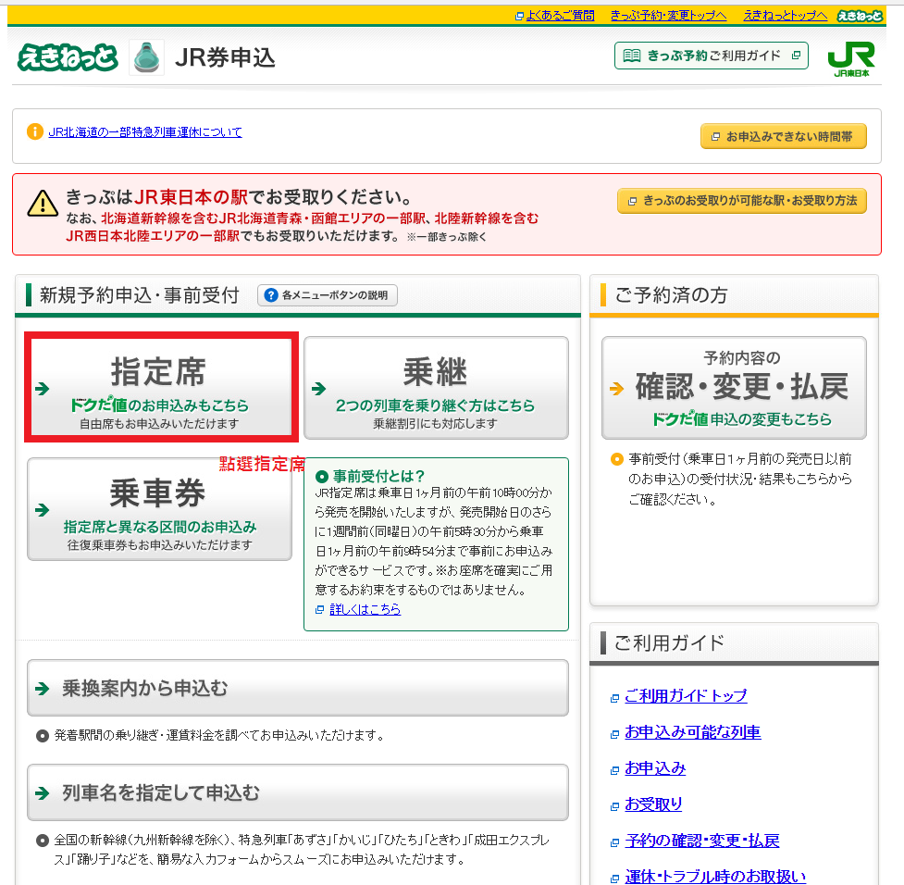Click the orange arrow on 確認・変更・払戻 button

(616, 389)
